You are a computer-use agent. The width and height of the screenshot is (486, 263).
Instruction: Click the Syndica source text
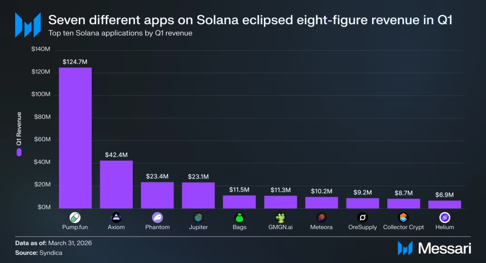(x=51, y=253)
